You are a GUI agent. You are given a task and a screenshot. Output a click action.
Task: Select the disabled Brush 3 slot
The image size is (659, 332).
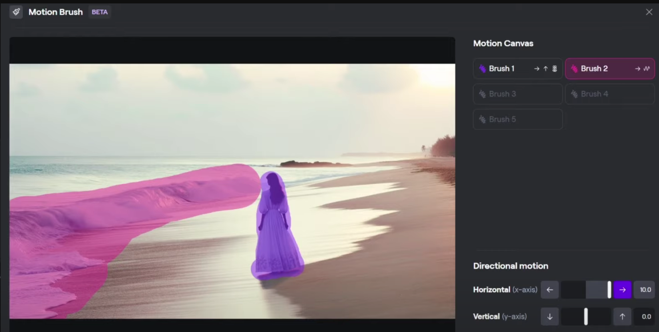click(x=518, y=94)
